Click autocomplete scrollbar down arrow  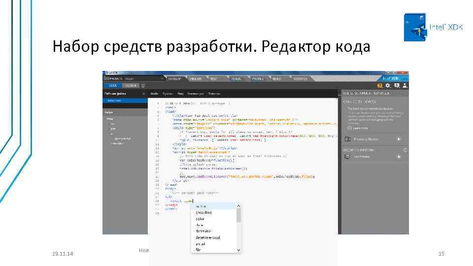pyautogui.click(x=238, y=250)
